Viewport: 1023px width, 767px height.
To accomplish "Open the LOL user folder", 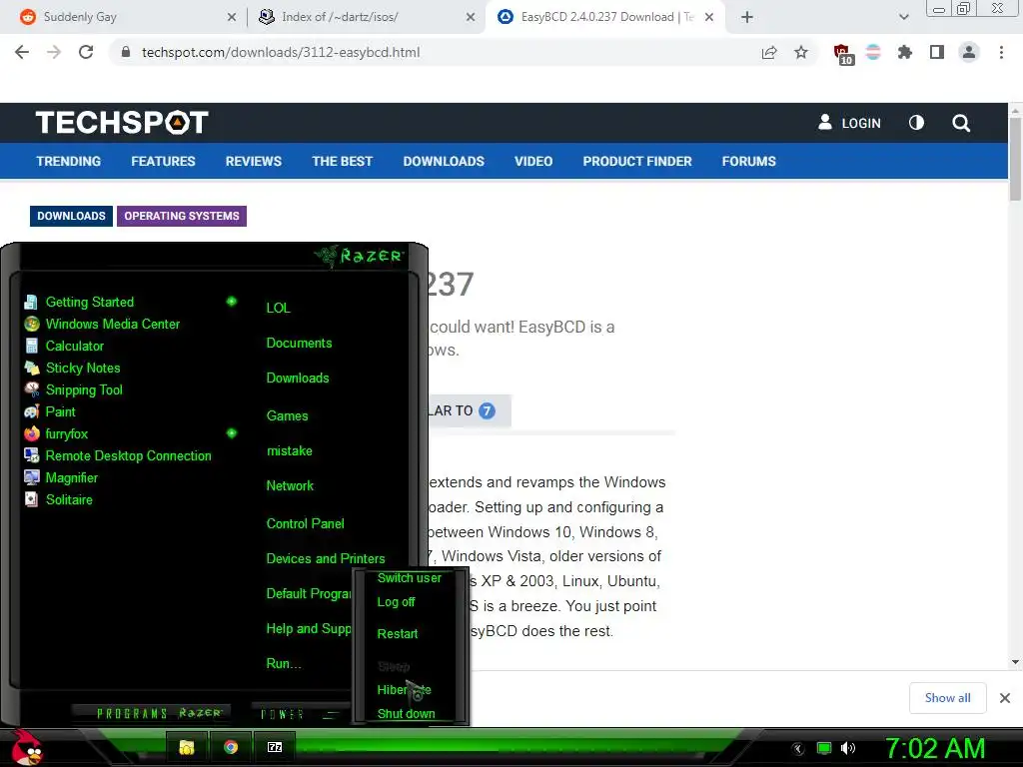I will click(278, 308).
